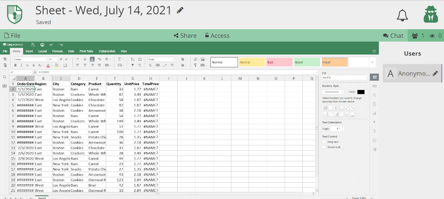Enable the Wrap text checkbox
Image resolution: width=444 pixels, height=199 pixels.
[x=324, y=142]
